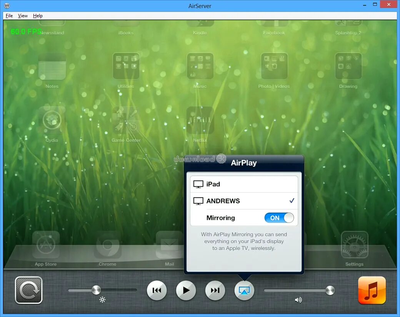Select iPad as AirPlay output
400x317 pixels.
(244, 184)
